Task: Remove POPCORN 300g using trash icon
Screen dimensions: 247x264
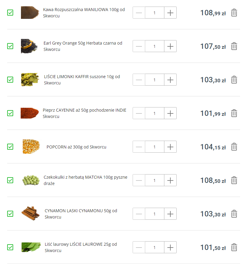Action: coord(234,147)
